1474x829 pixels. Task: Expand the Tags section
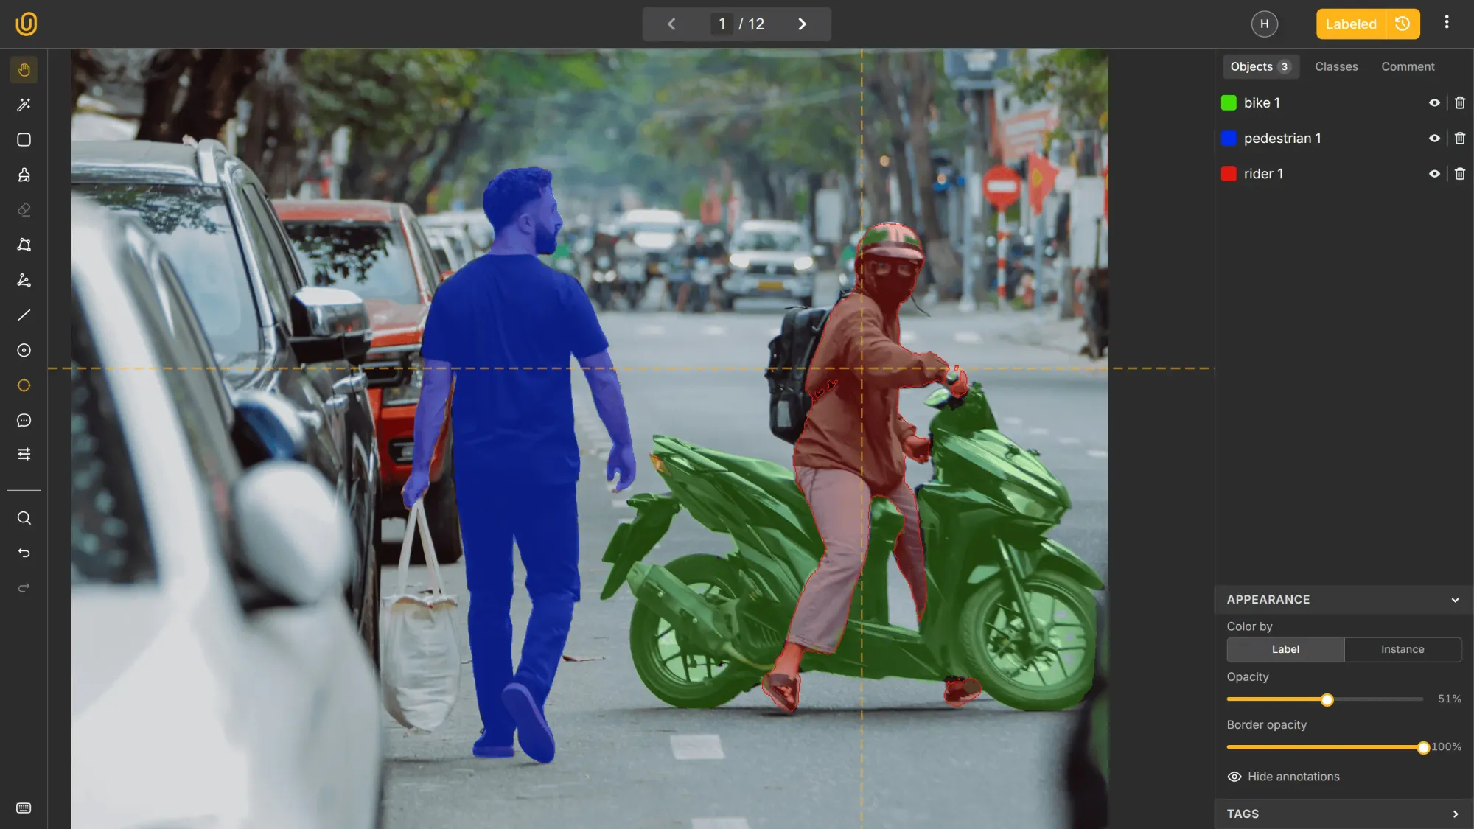[x=1456, y=814]
